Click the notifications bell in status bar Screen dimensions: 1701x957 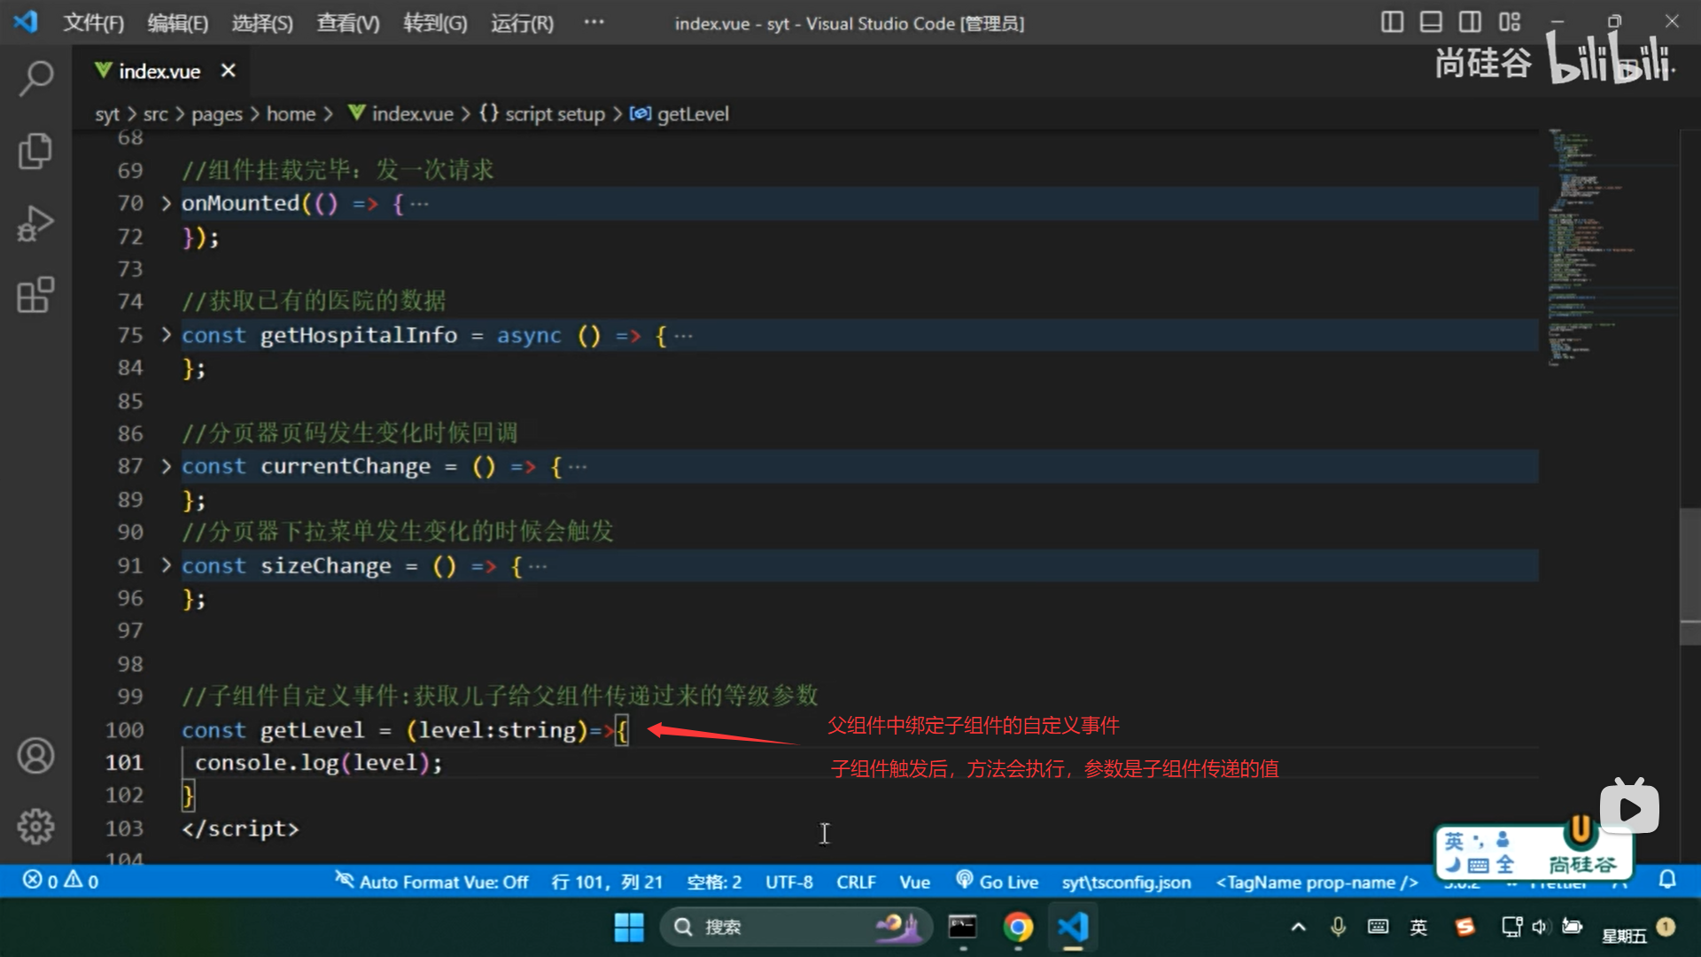click(x=1666, y=880)
